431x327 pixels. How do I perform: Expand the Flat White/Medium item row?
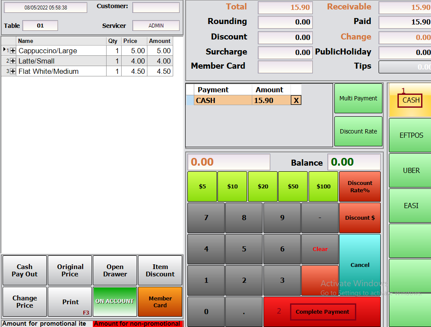click(12, 71)
